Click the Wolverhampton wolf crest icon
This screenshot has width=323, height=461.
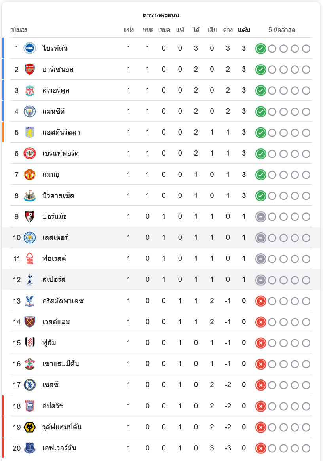[x=30, y=427]
